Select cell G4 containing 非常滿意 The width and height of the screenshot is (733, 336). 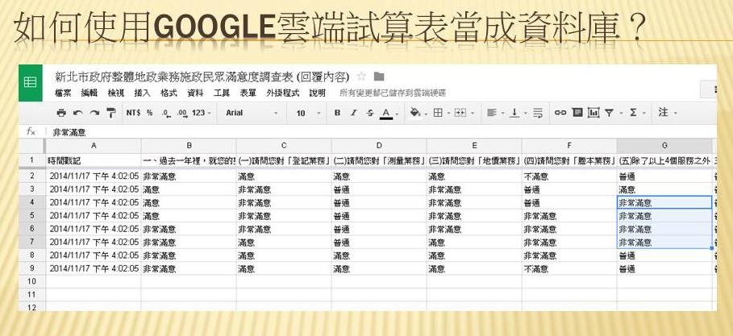click(664, 203)
